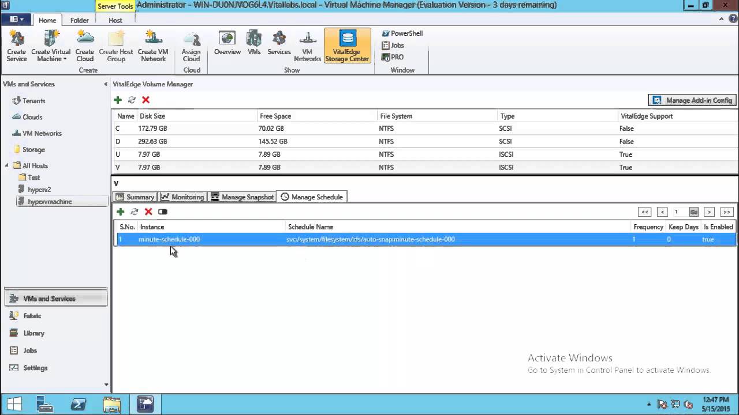Select the Test host folder

(x=29, y=178)
